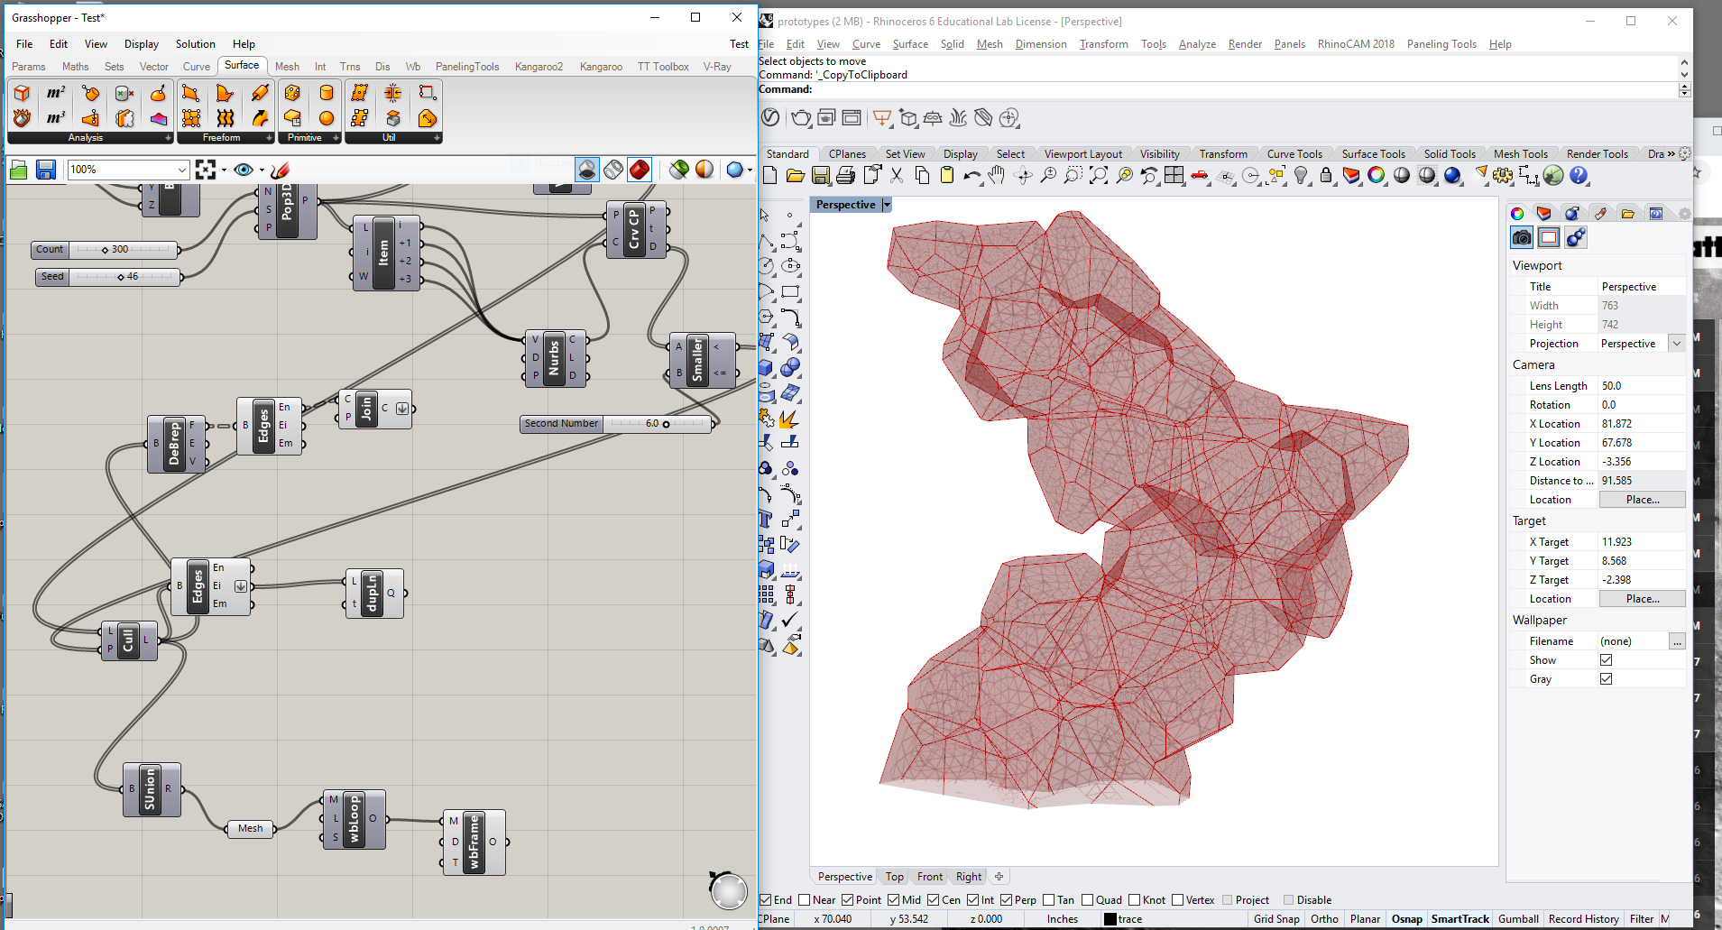Pick the red Sketch pencil tool on Grasshopper's canvas toolbar
1722x930 pixels.
280,170
